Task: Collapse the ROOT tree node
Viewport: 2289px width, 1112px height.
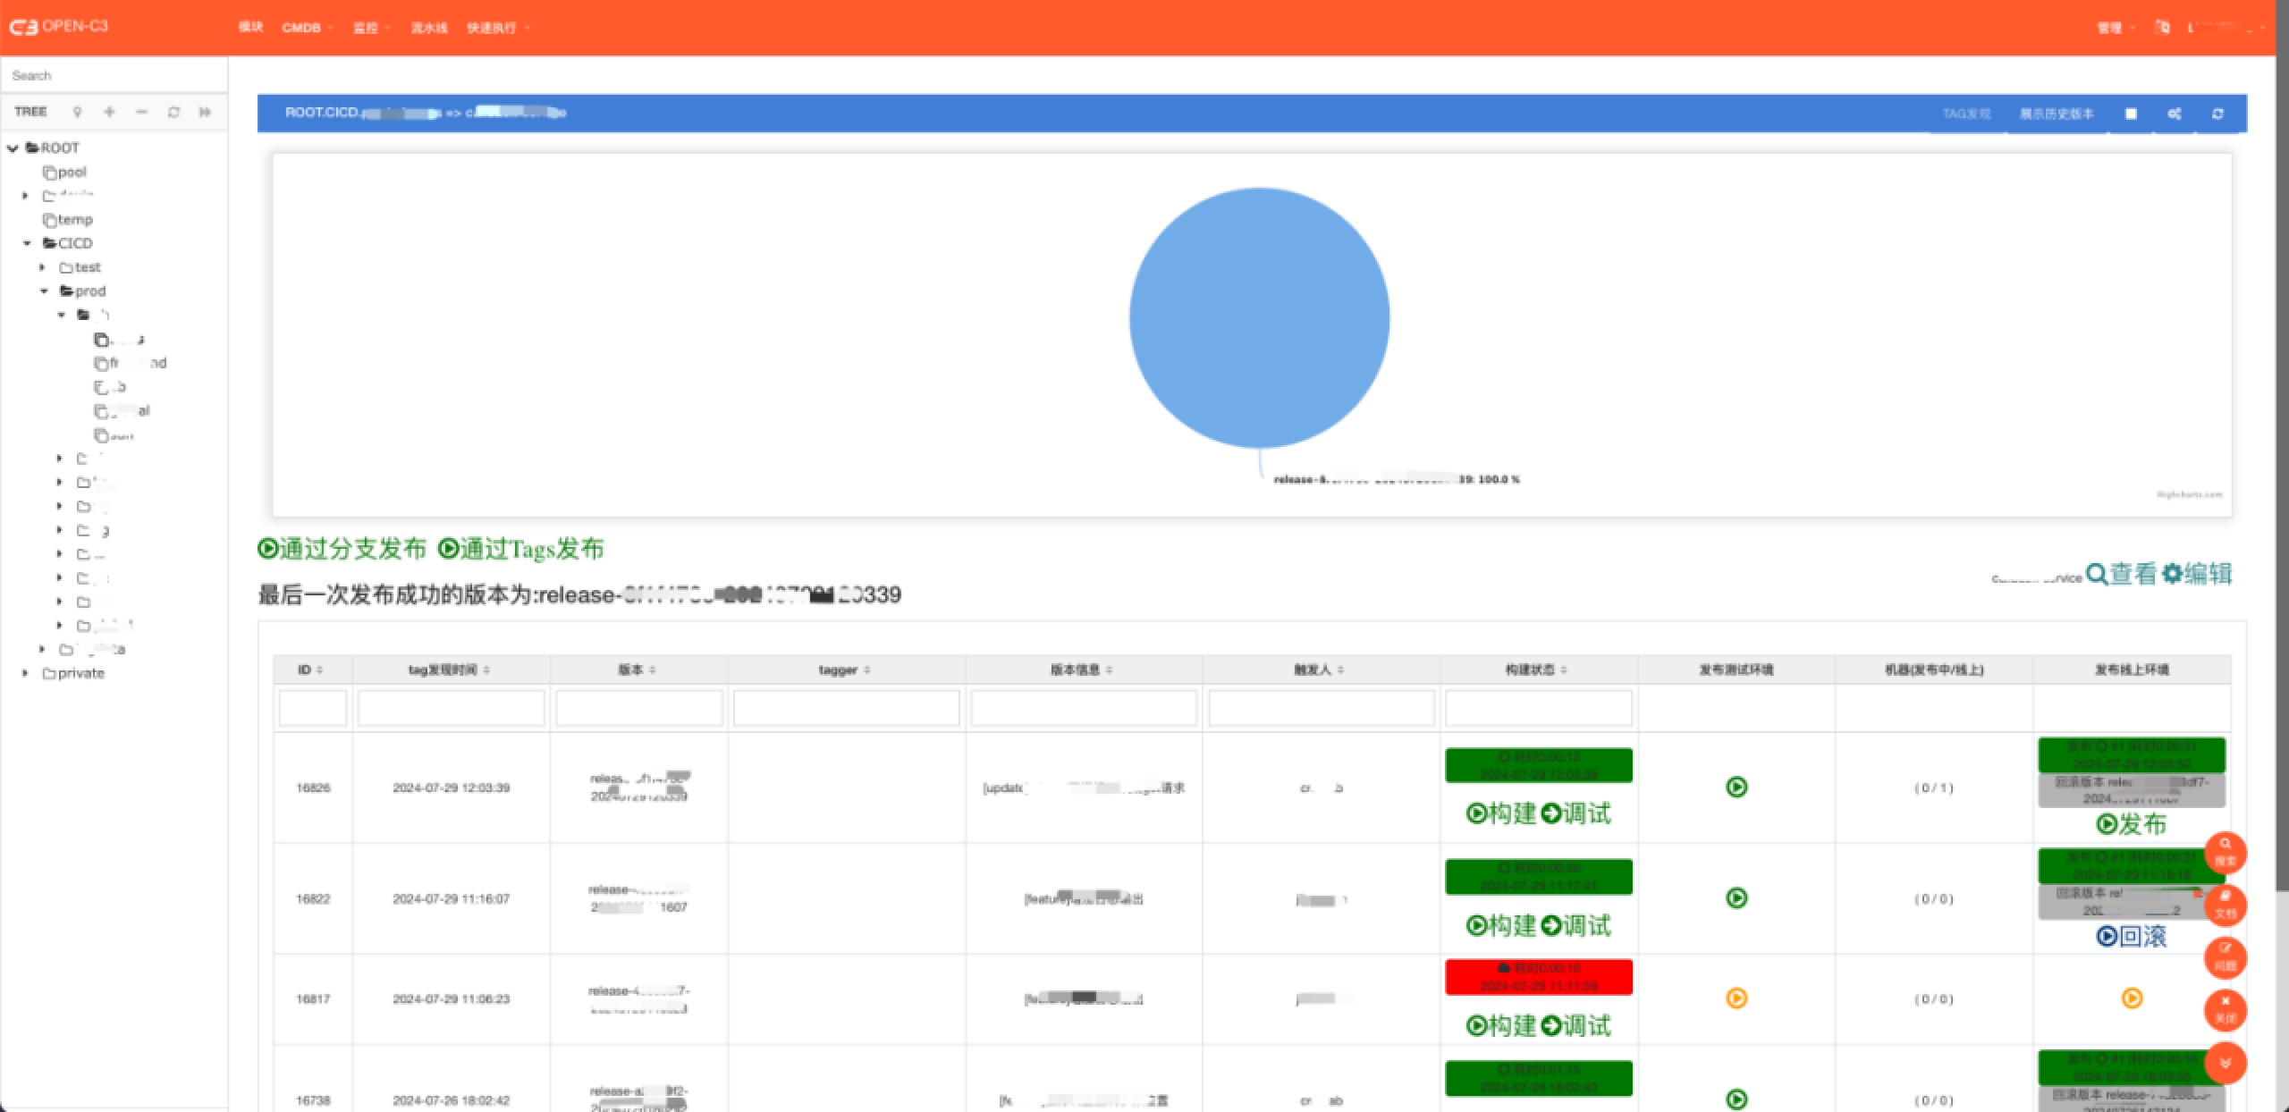Action: point(13,148)
